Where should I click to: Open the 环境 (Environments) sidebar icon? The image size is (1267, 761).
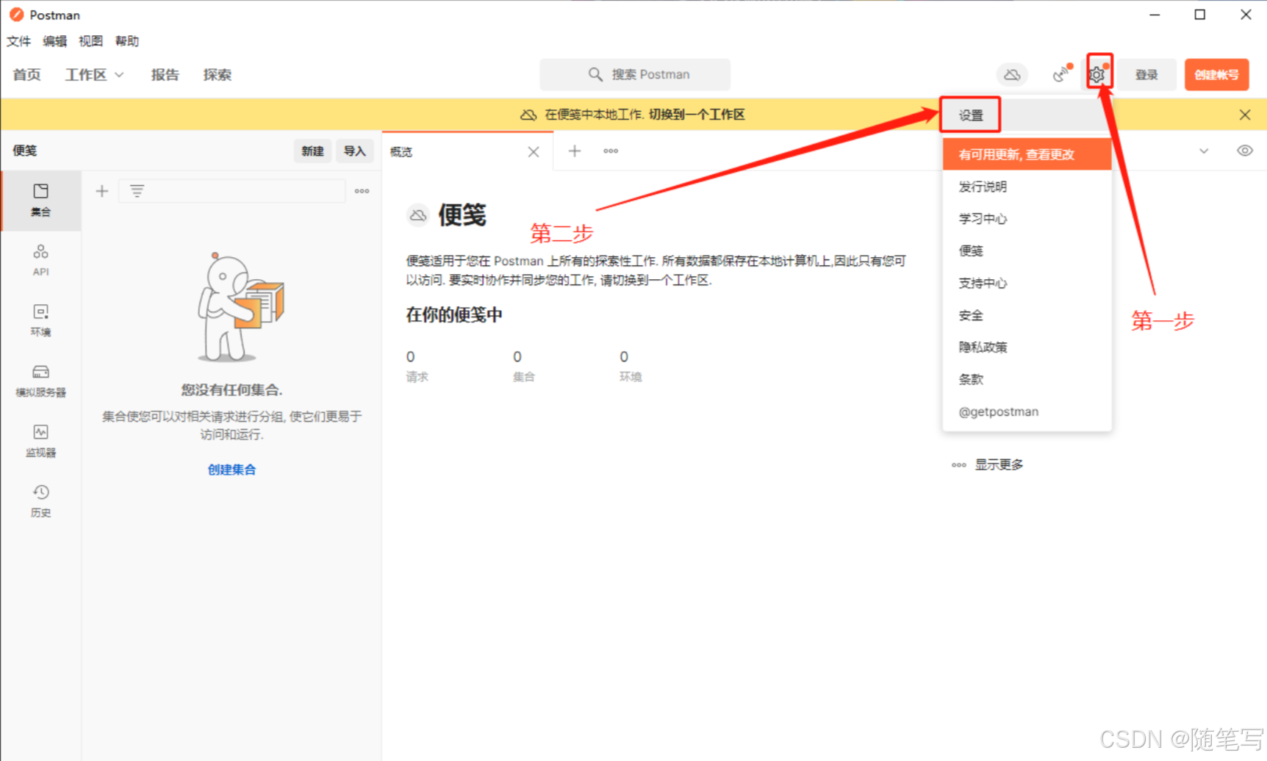(x=41, y=320)
